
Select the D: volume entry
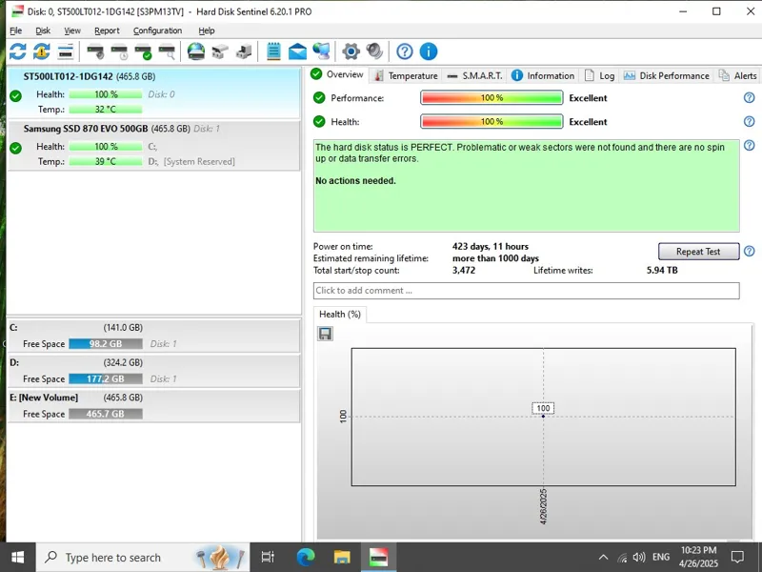154,371
